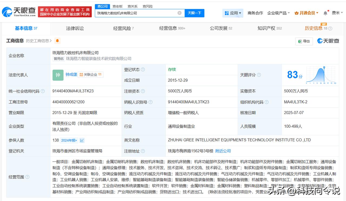
Task: Click the red promotional banner
Action: click(65, 12)
